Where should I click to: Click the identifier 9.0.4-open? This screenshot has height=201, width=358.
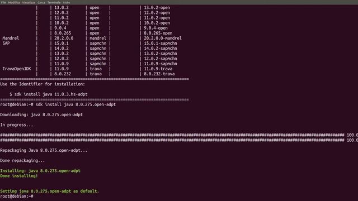coord(156,28)
